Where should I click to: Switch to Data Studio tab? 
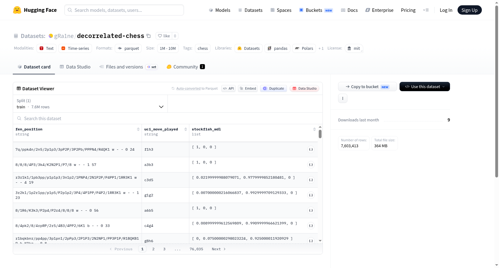pos(75,67)
